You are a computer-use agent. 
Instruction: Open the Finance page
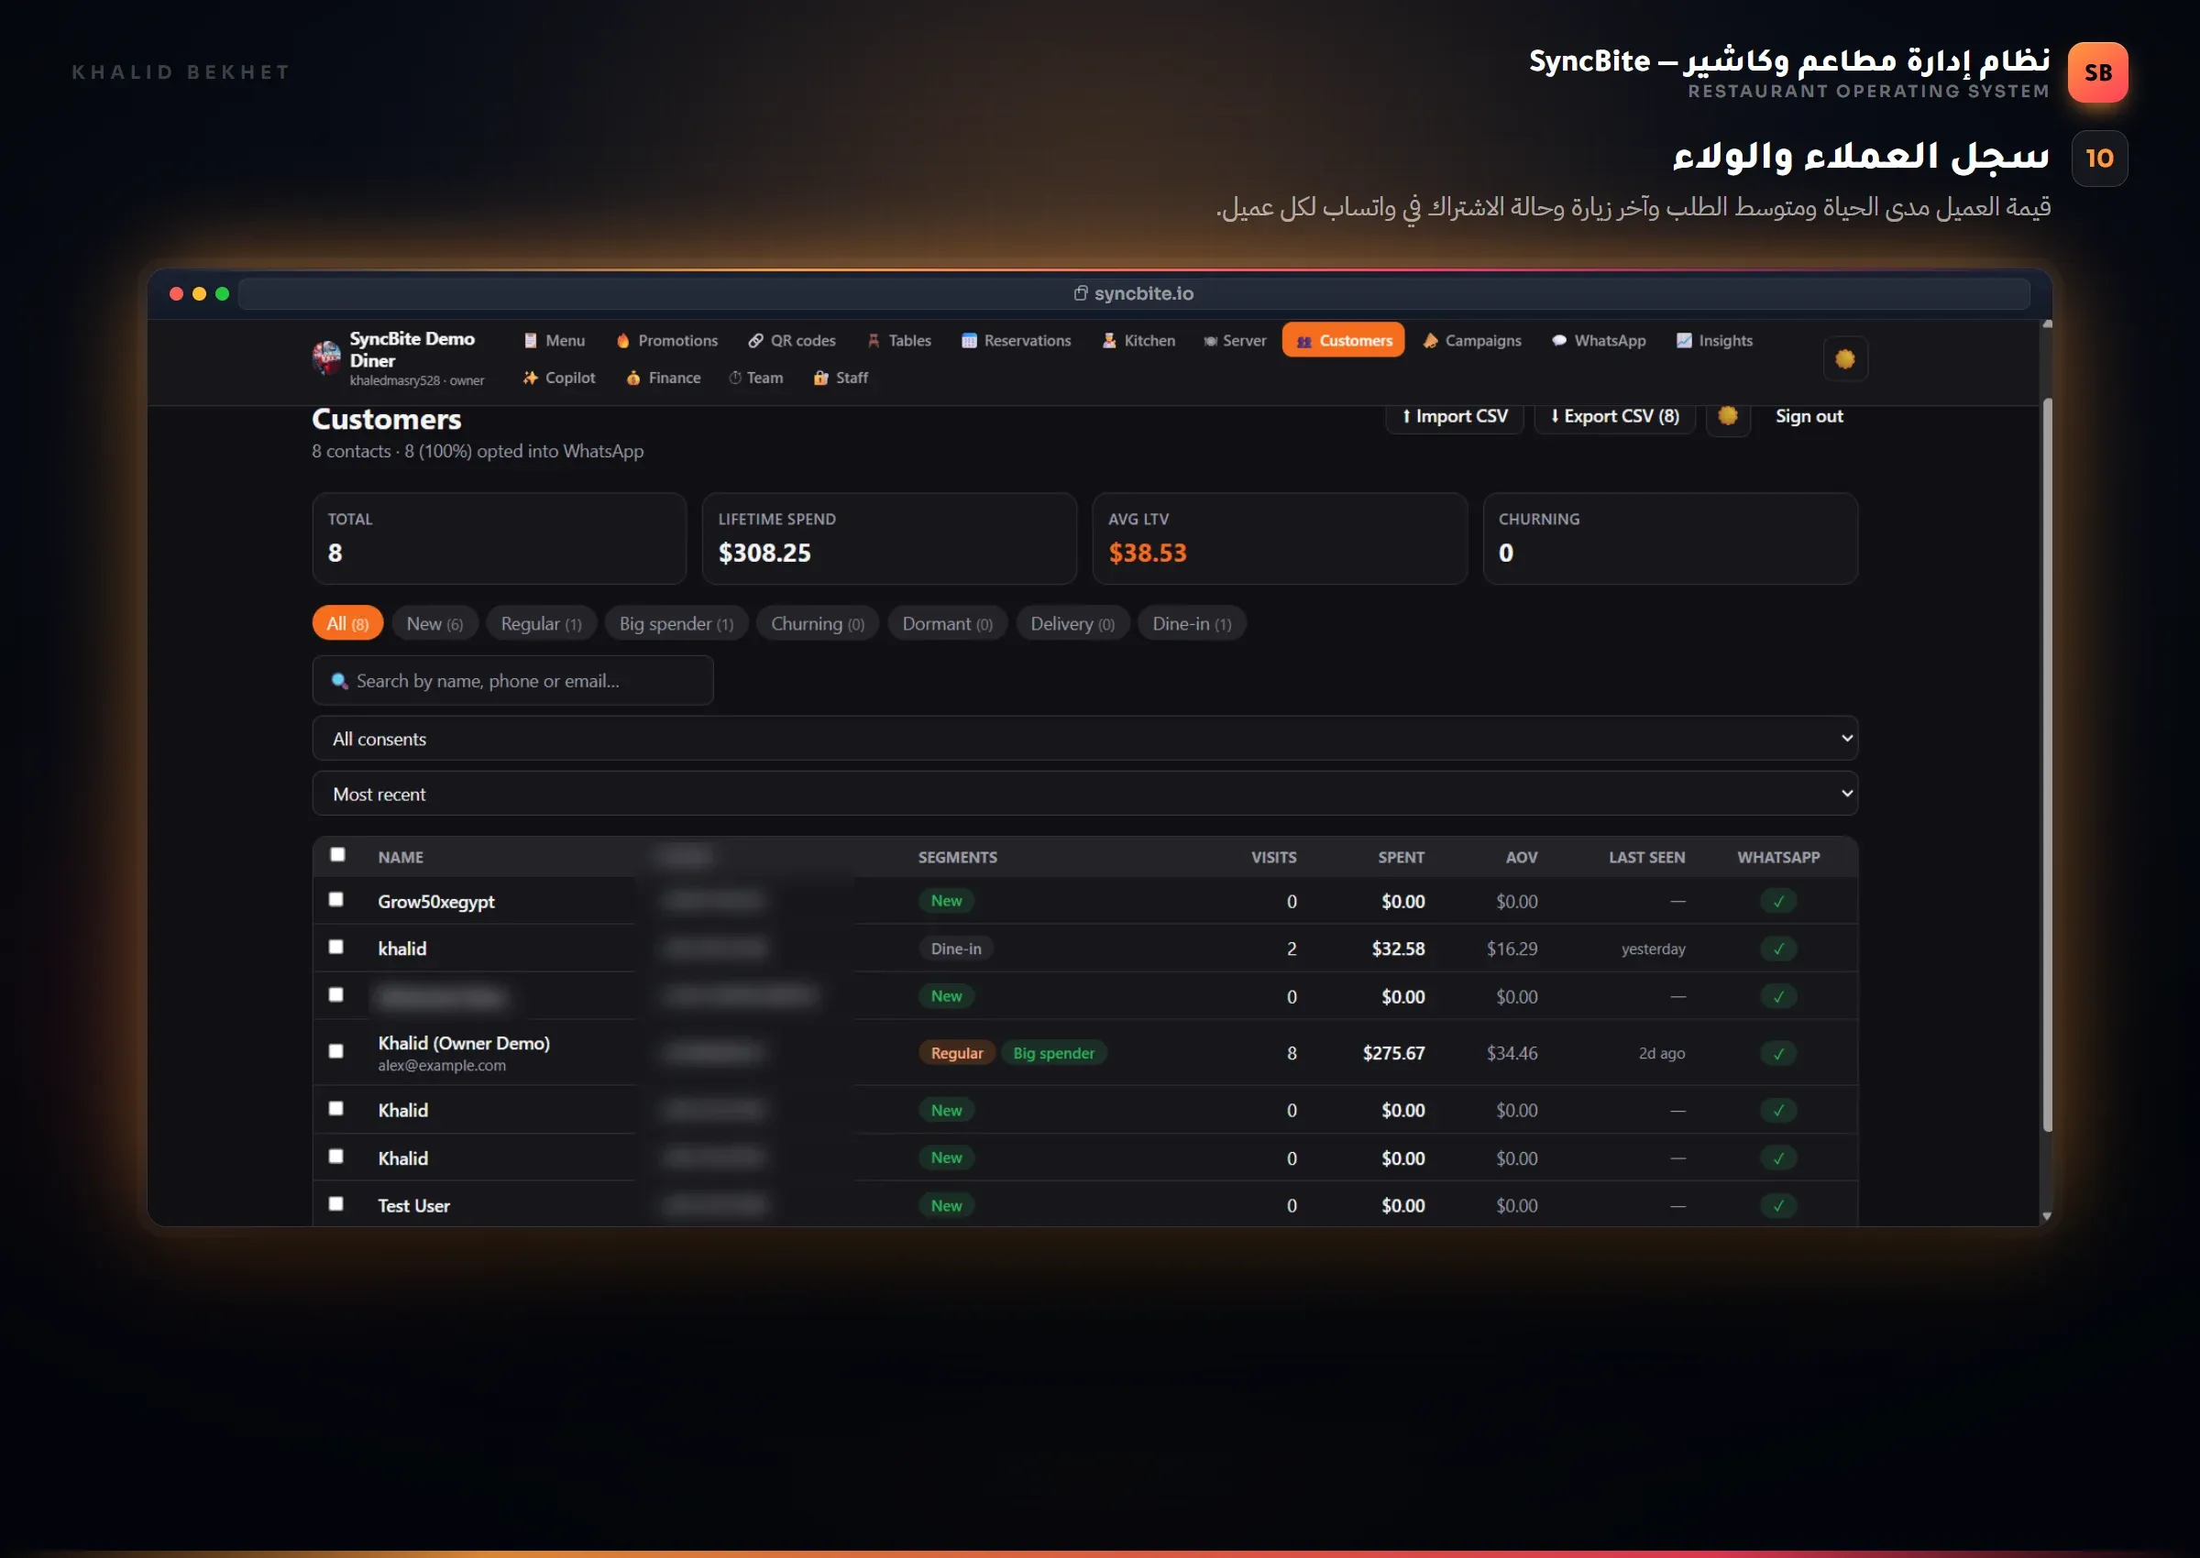(x=663, y=378)
